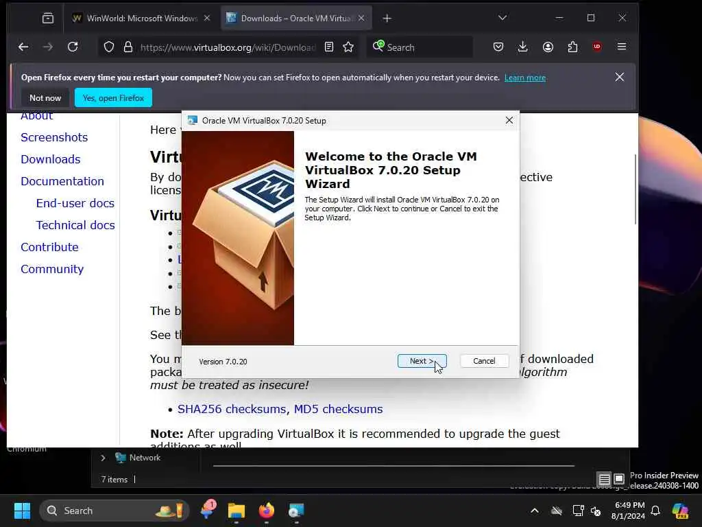Open Pocket save icon
702x527 pixels.
coord(498,47)
